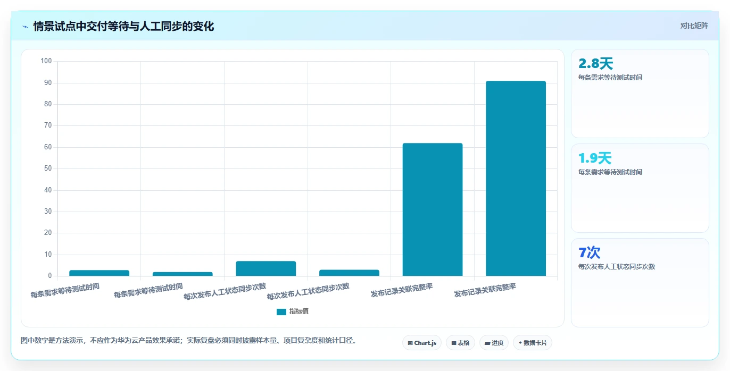Click the 表格 chip icon
The height and width of the screenshot is (371, 730).
click(454, 343)
